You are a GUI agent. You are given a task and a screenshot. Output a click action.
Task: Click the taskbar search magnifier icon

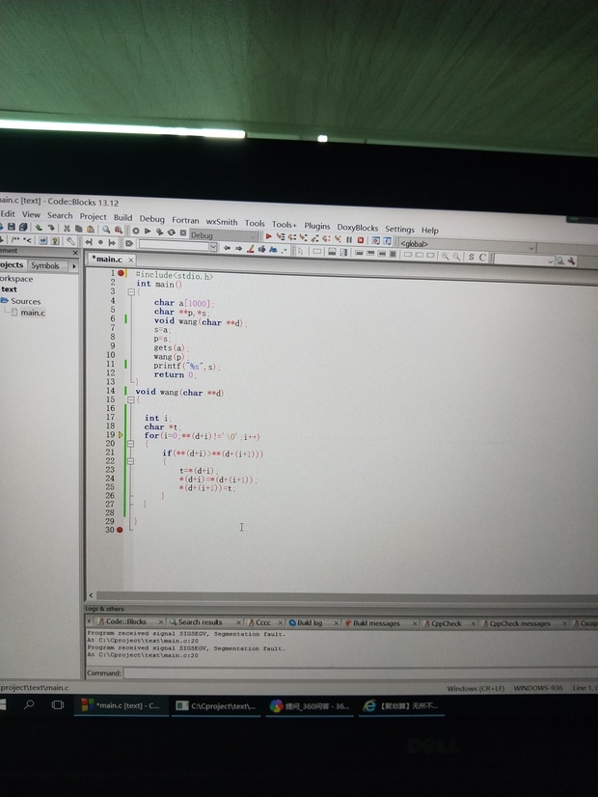[x=29, y=706]
